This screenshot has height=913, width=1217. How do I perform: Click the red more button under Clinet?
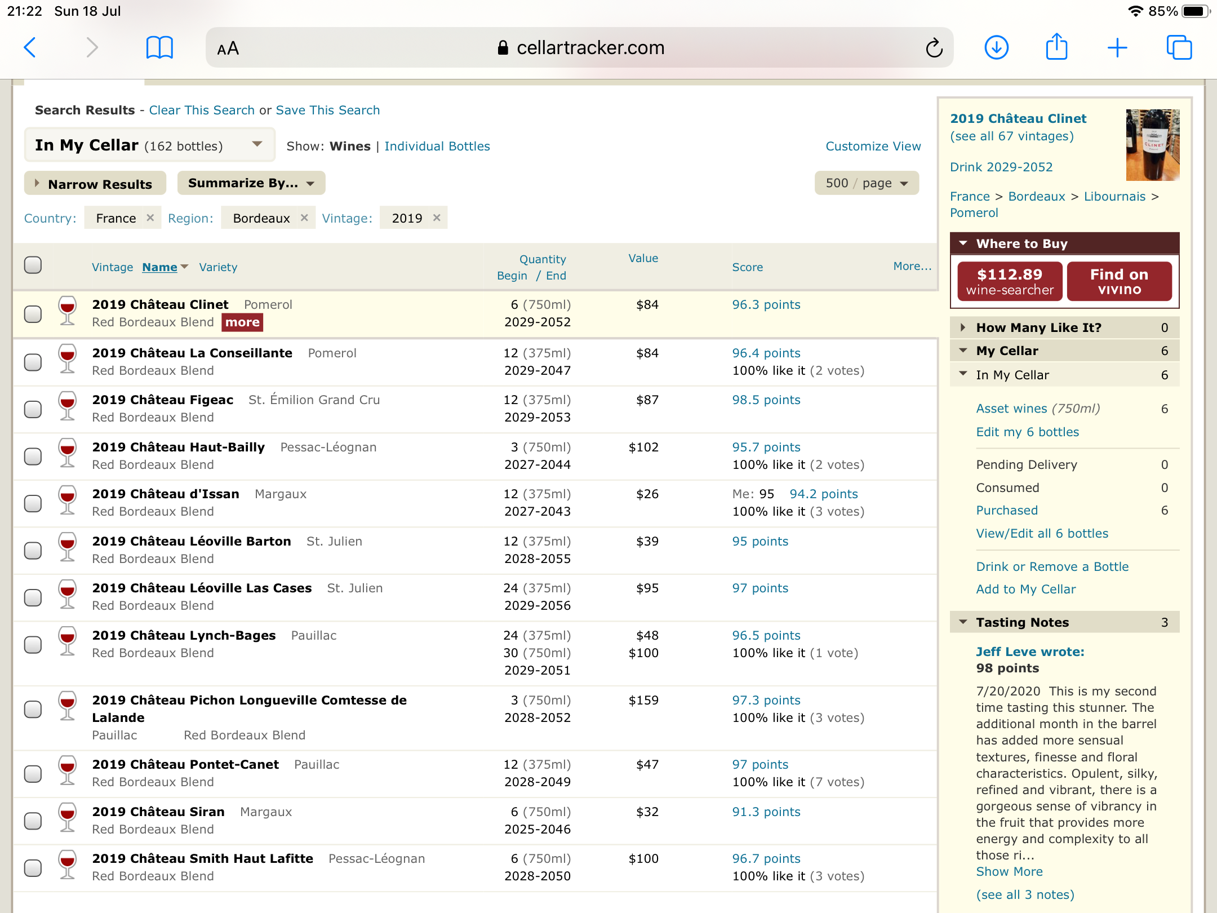pyautogui.click(x=242, y=322)
